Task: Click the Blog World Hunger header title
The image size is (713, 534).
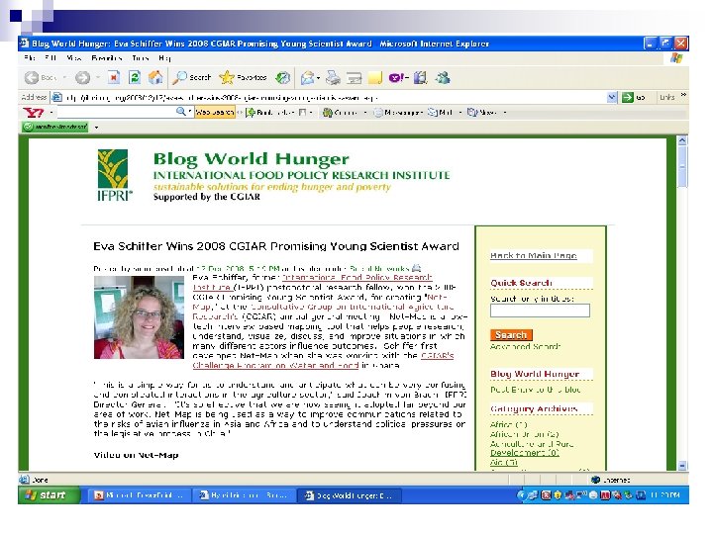Action: 251,159
